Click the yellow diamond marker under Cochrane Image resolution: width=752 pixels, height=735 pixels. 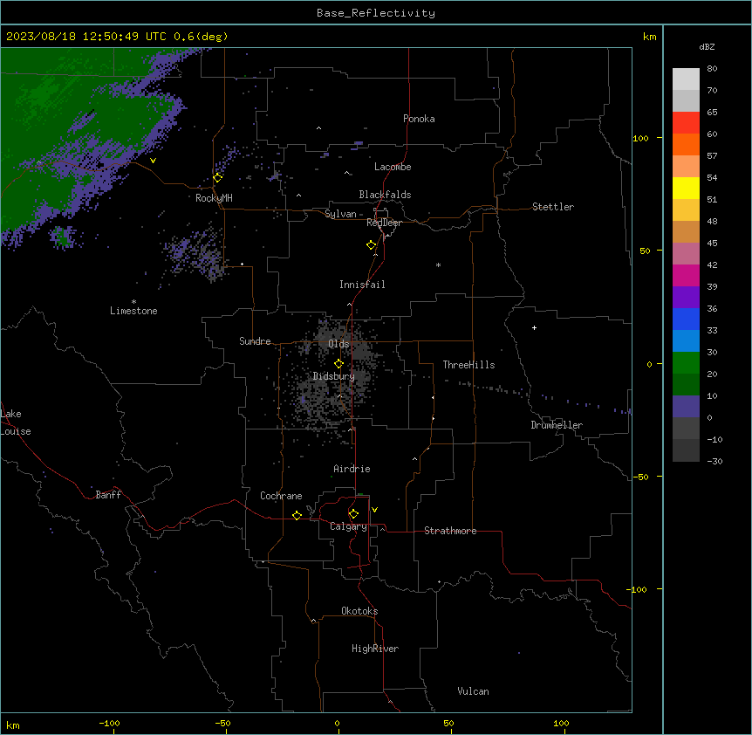tap(297, 515)
